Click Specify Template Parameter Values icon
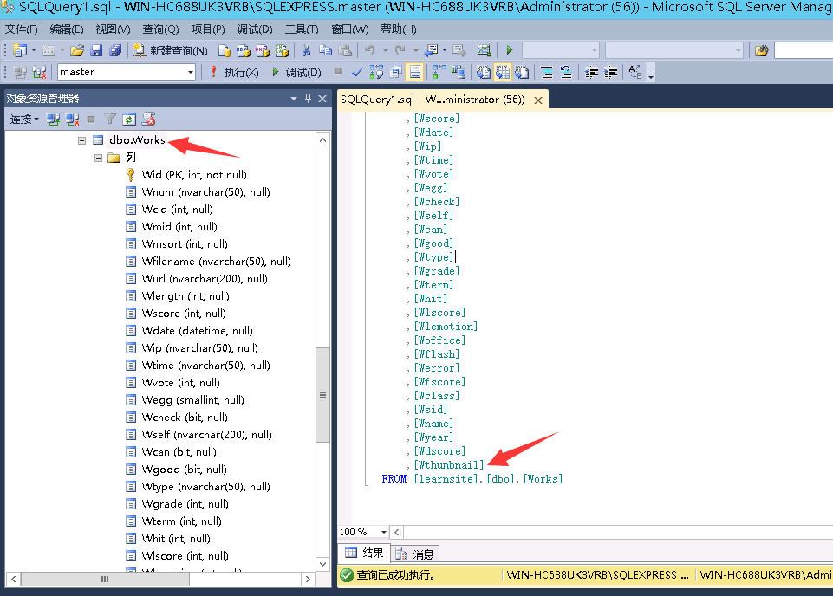The width and height of the screenshot is (833, 596). (635, 72)
